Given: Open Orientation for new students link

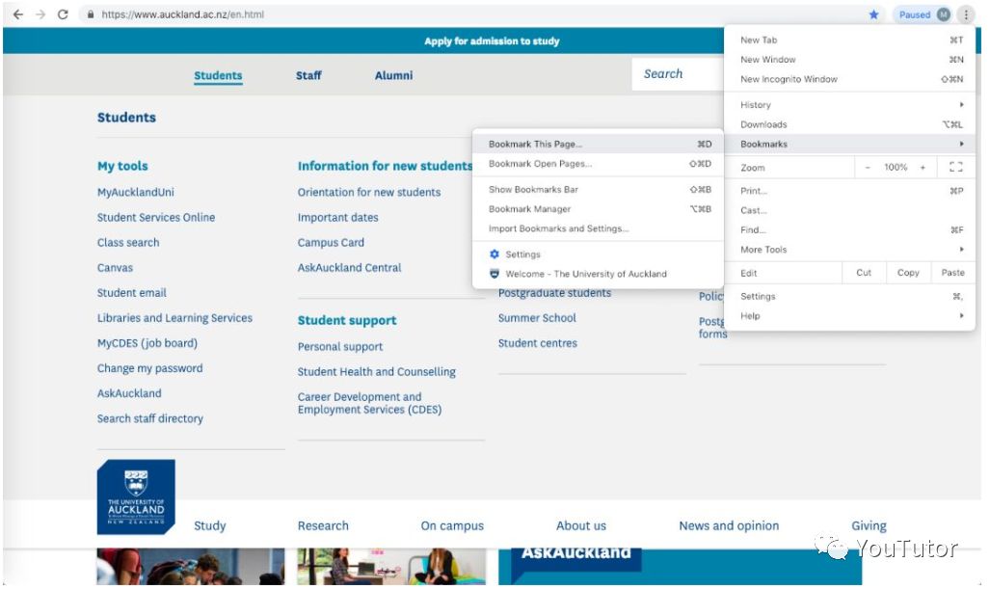Looking at the screenshot, I should pyautogui.click(x=369, y=192).
